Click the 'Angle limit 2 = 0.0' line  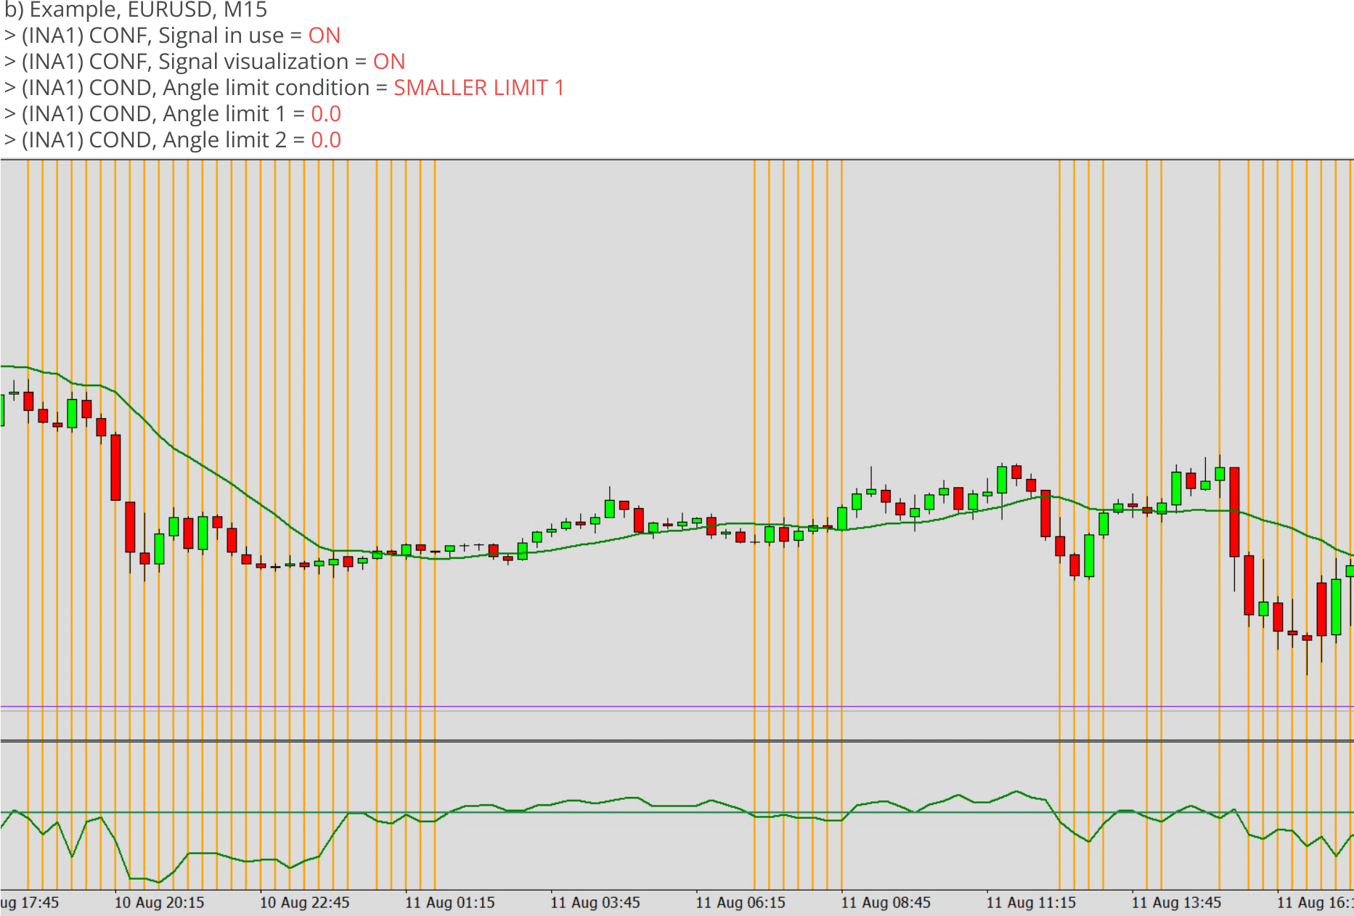click(x=173, y=140)
